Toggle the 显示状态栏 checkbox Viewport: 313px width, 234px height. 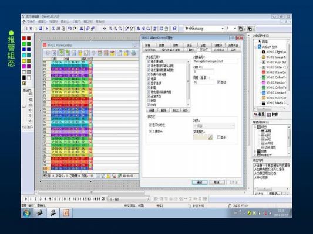pyautogui.click(x=150, y=125)
